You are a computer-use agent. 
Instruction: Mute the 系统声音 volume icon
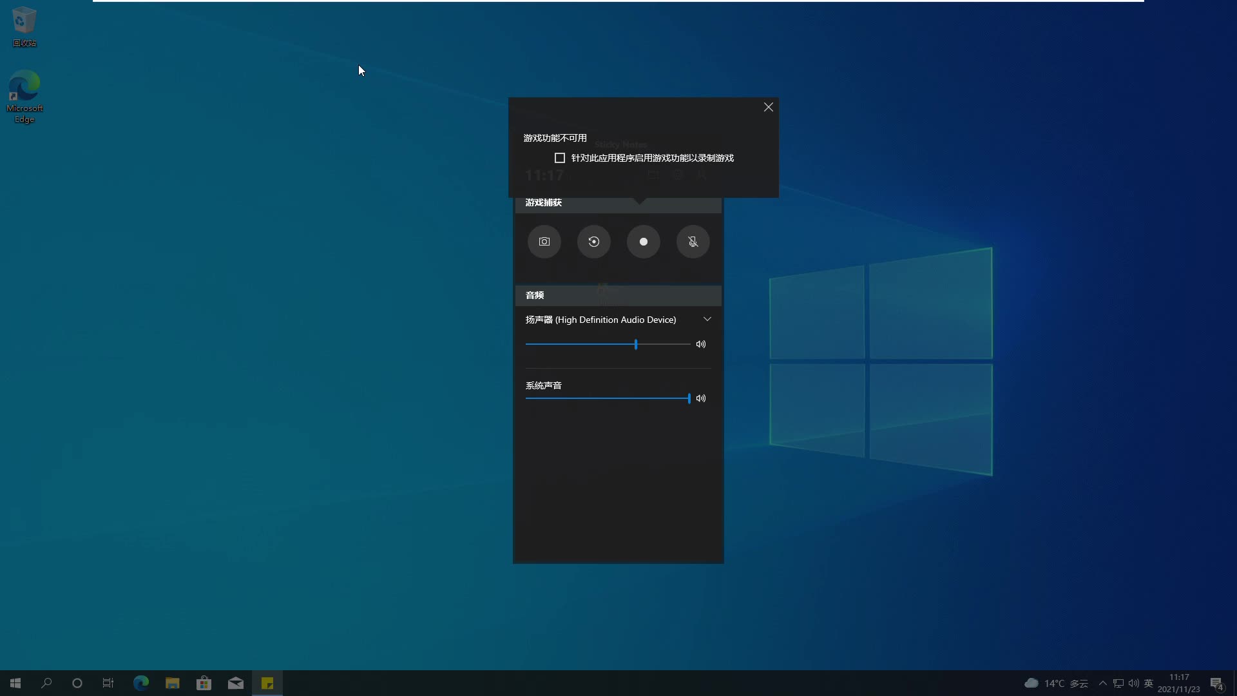[701, 398]
